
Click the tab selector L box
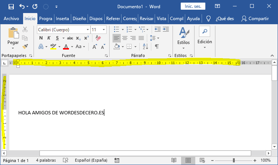tap(4, 63)
